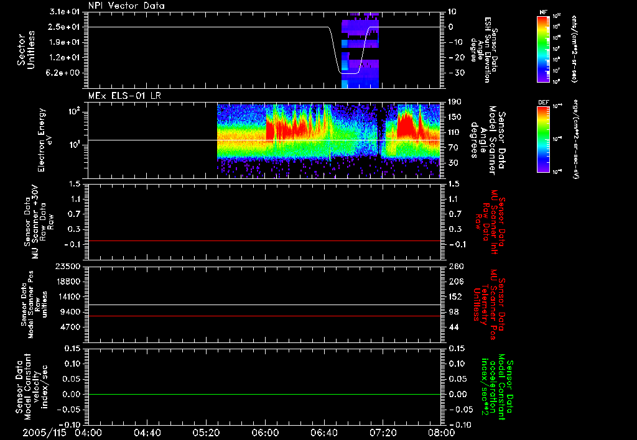Click the red line in Scanner Pos panel

coord(264,316)
